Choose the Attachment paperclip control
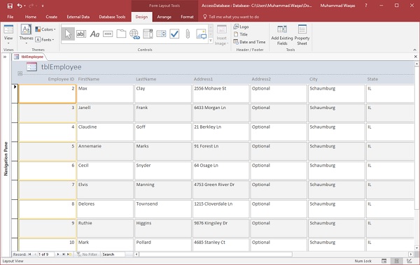 188,34
